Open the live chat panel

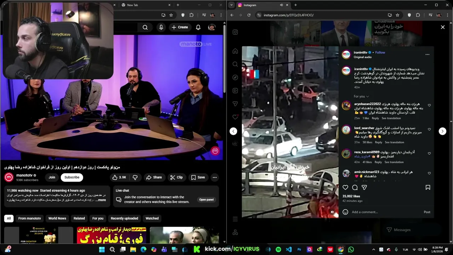206,200
